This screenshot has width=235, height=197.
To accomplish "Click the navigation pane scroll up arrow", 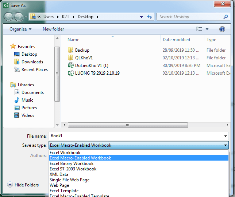I will coord(57,39).
